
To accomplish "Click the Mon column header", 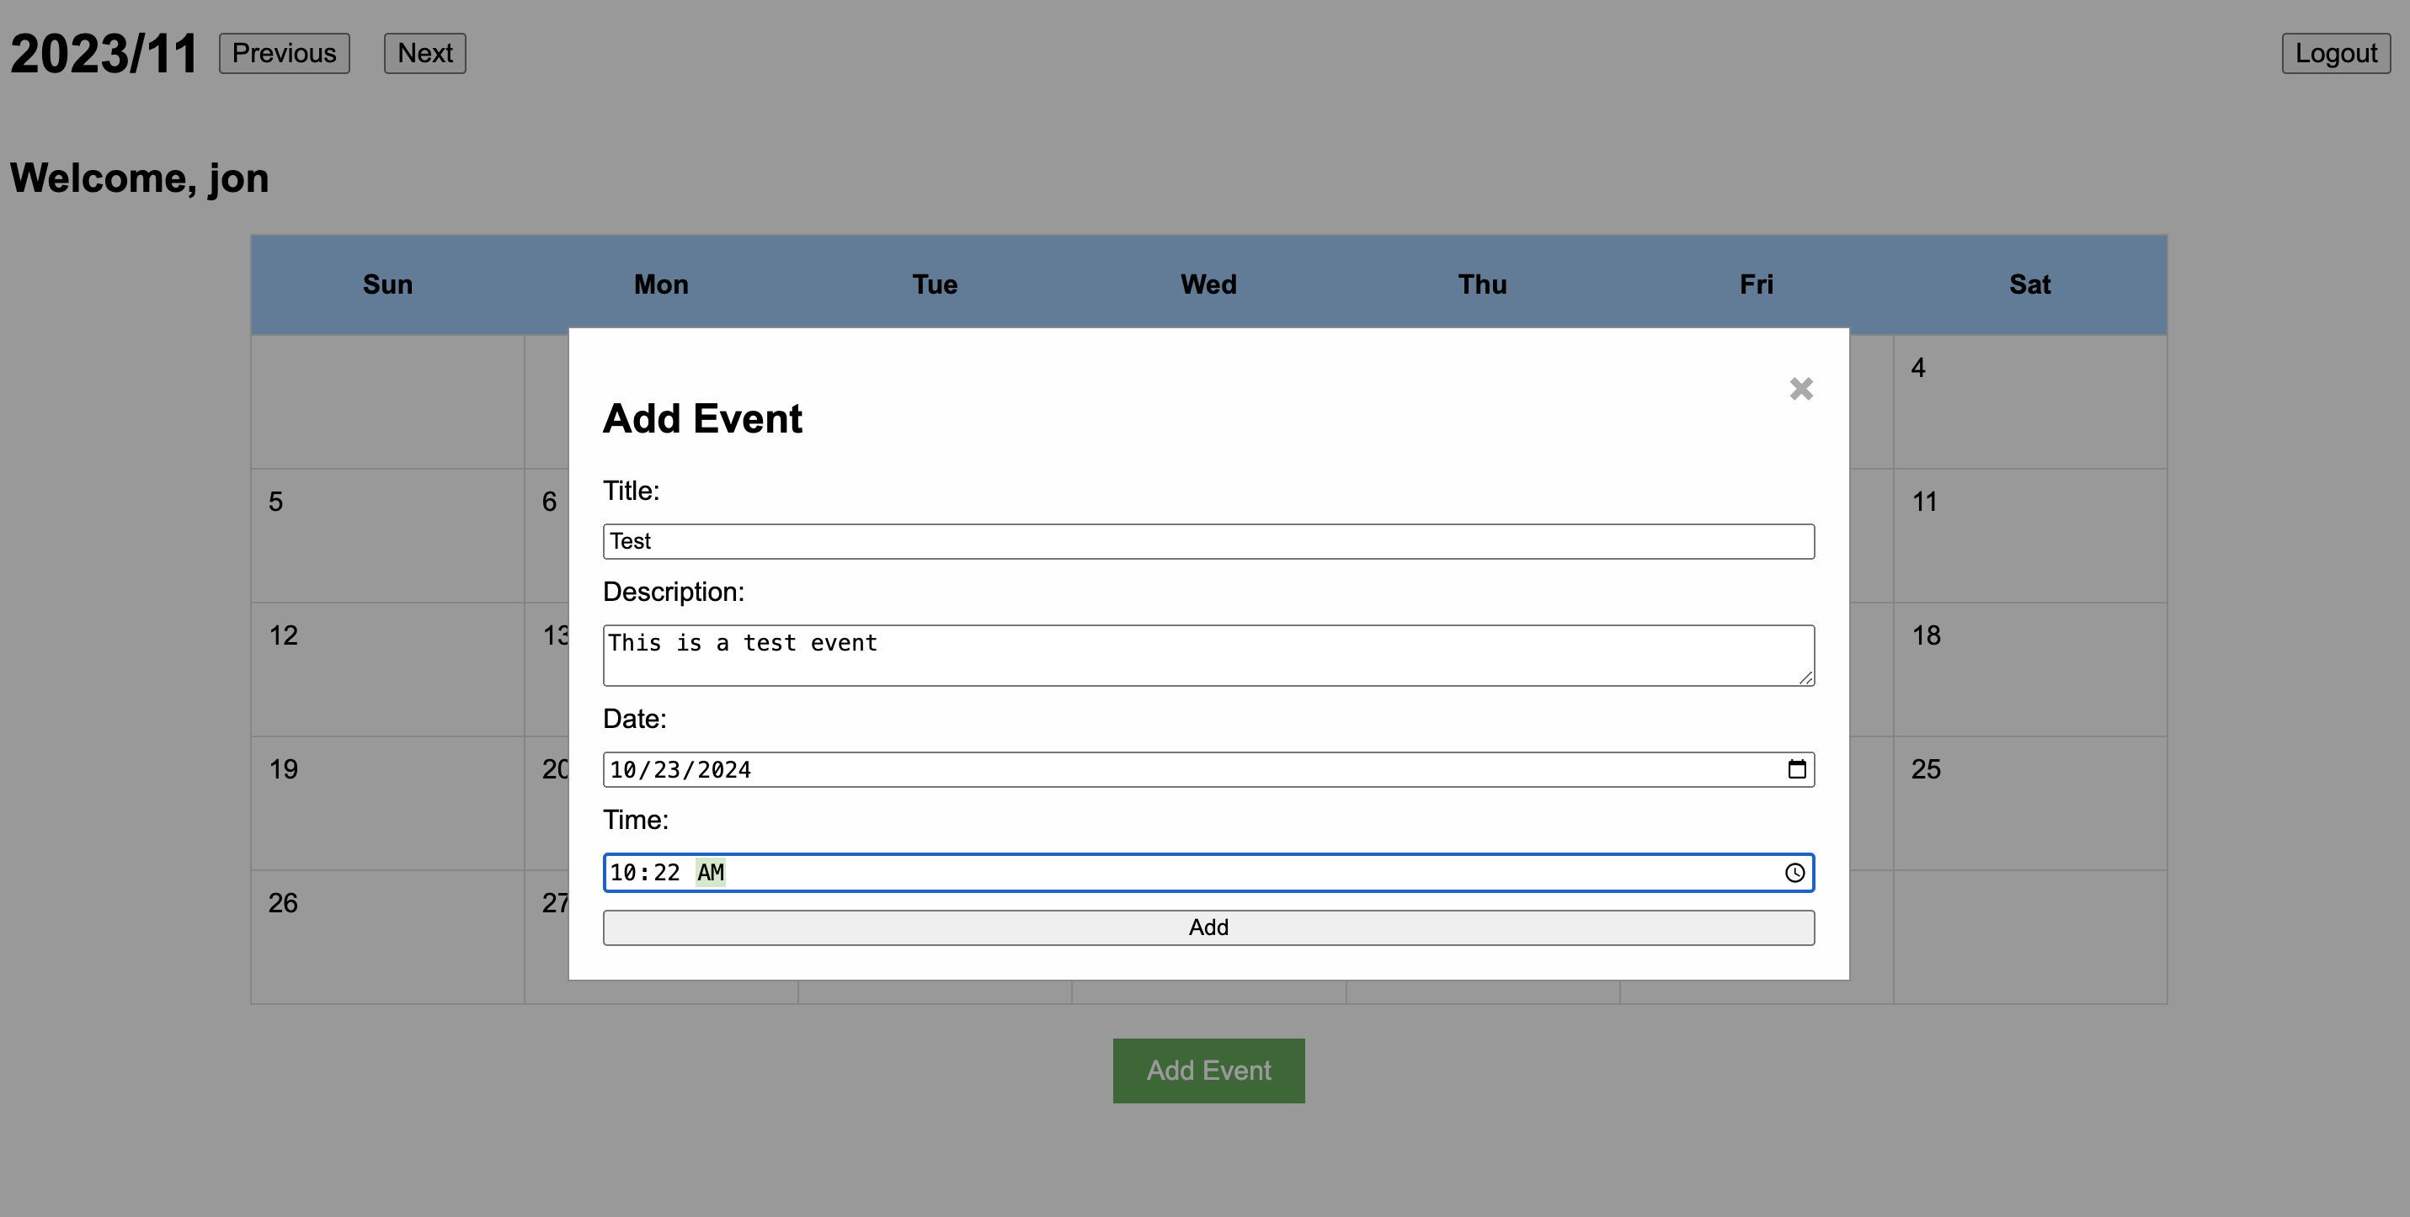I will click(661, 284).
